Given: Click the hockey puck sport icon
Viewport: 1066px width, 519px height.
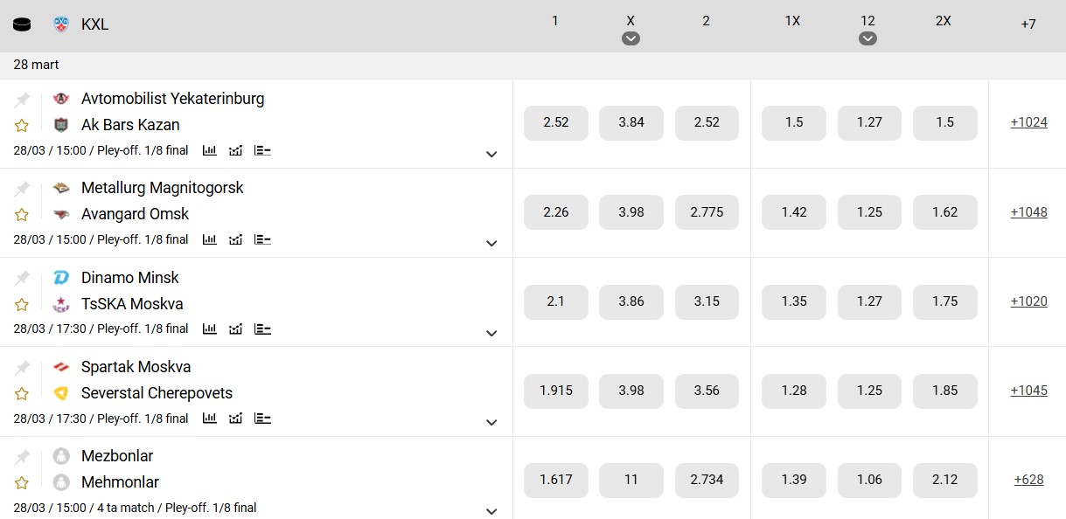Looking at the screenshot, I should 22,24.
